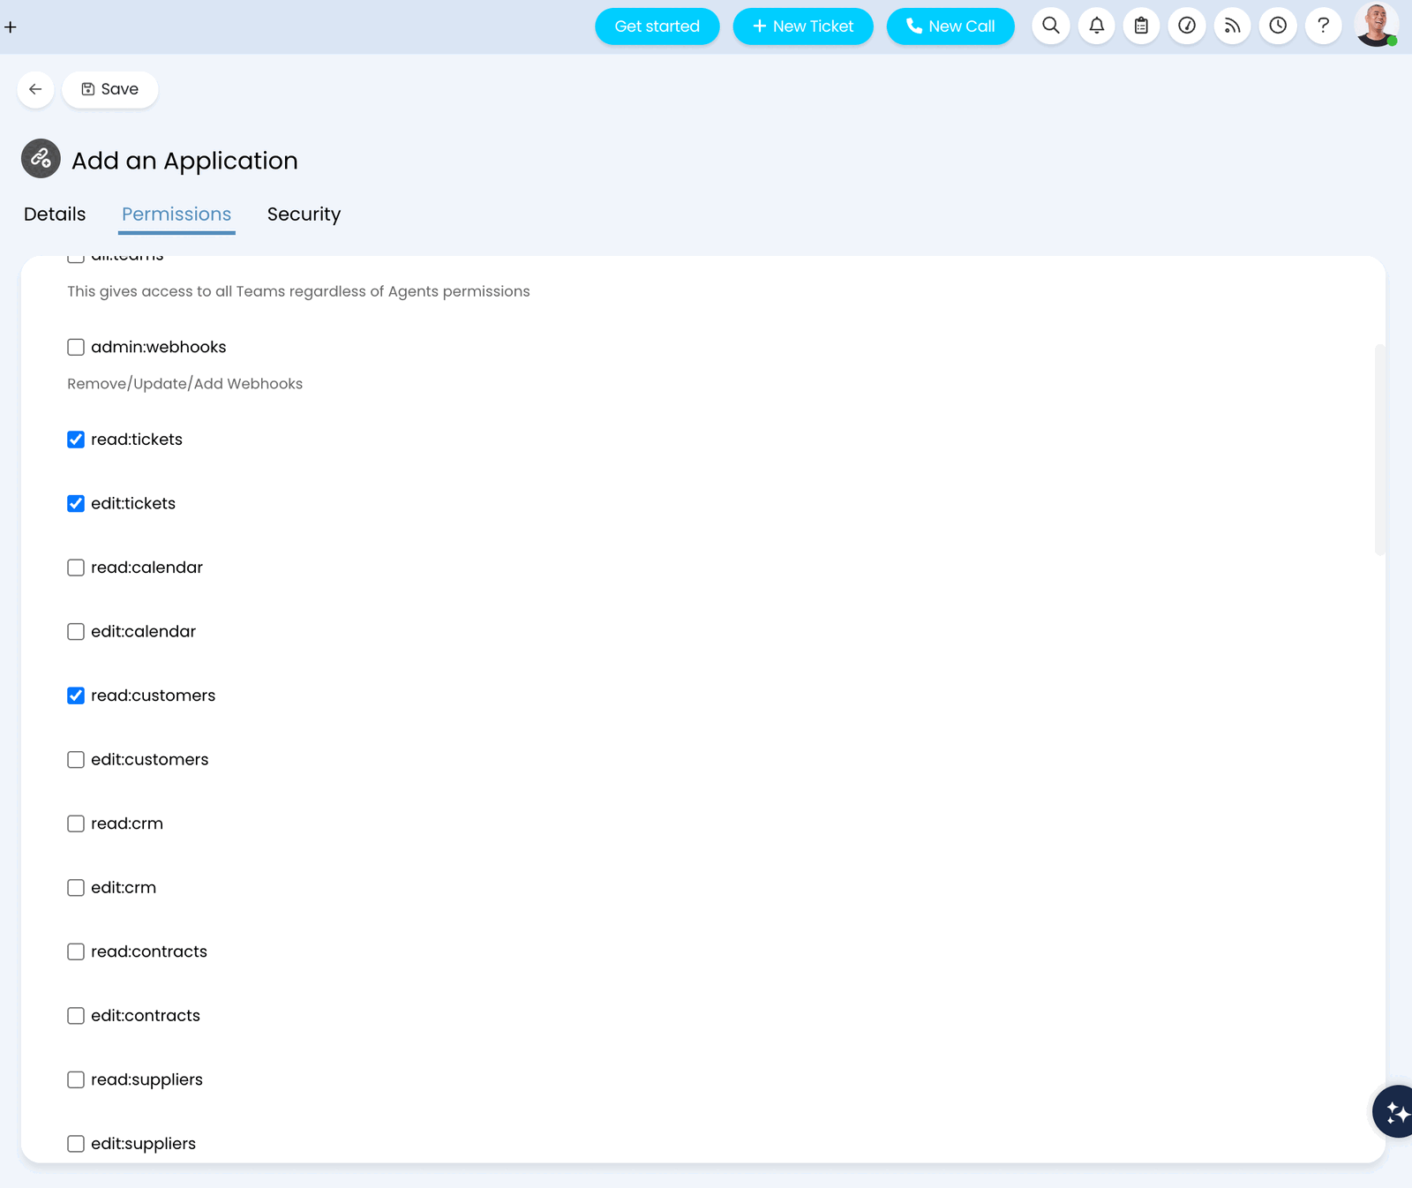The image size is (1412, 1188).
Task: Open the clock timesheet icon
Action: tap(1278, 26)
